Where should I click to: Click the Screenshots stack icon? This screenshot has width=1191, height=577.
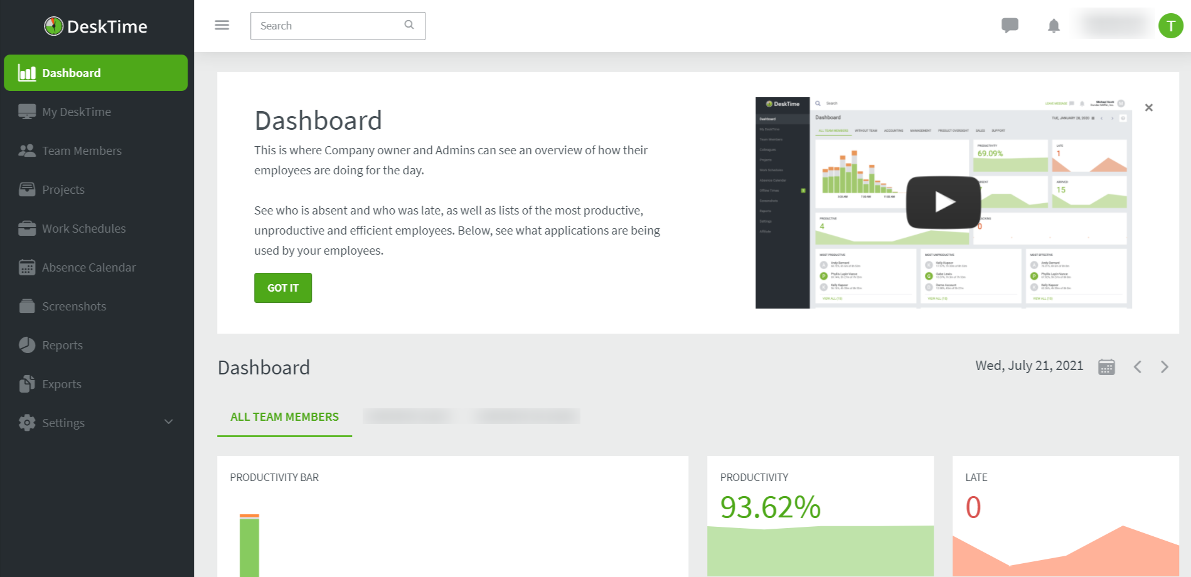27,306
